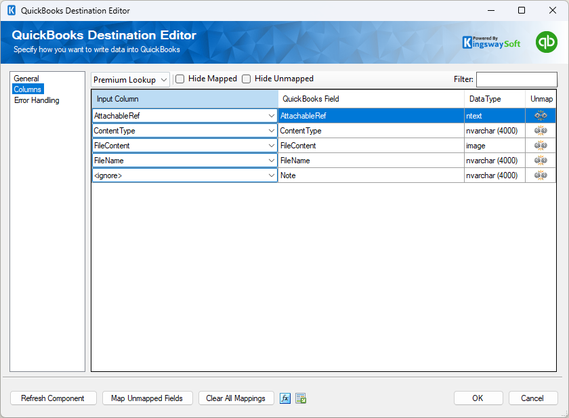569x418 pixels.
Task: Close the QuickBooks Destination Editor window
Action: tap(553, 10)
